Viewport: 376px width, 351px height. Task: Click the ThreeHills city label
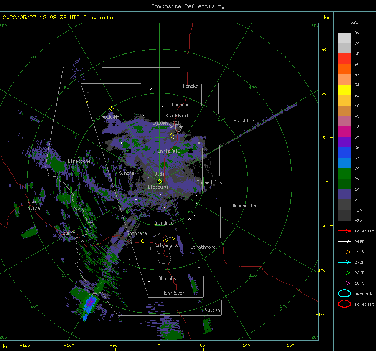210,182
